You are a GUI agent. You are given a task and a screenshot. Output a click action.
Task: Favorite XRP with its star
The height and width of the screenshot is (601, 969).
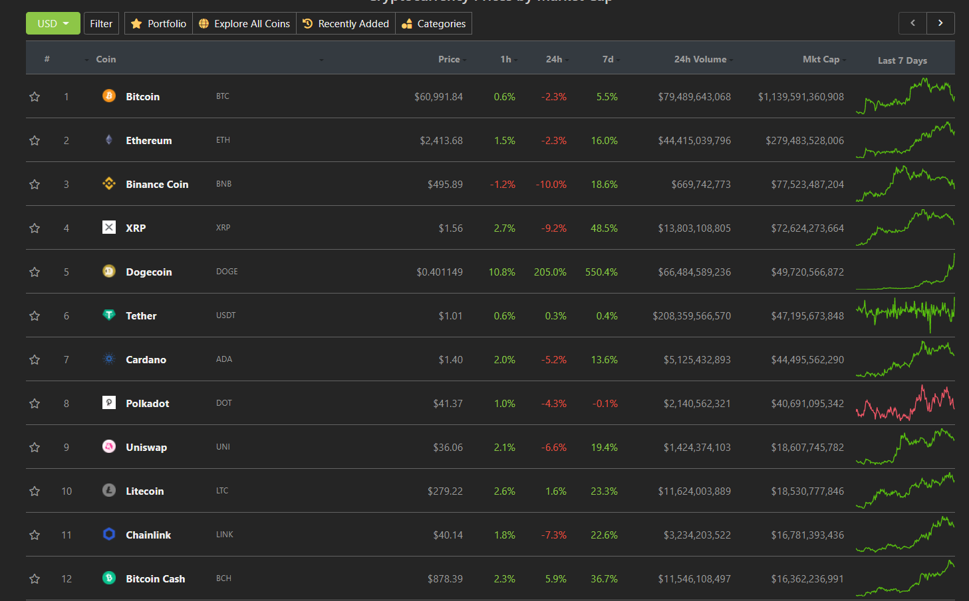coord(35,228)
